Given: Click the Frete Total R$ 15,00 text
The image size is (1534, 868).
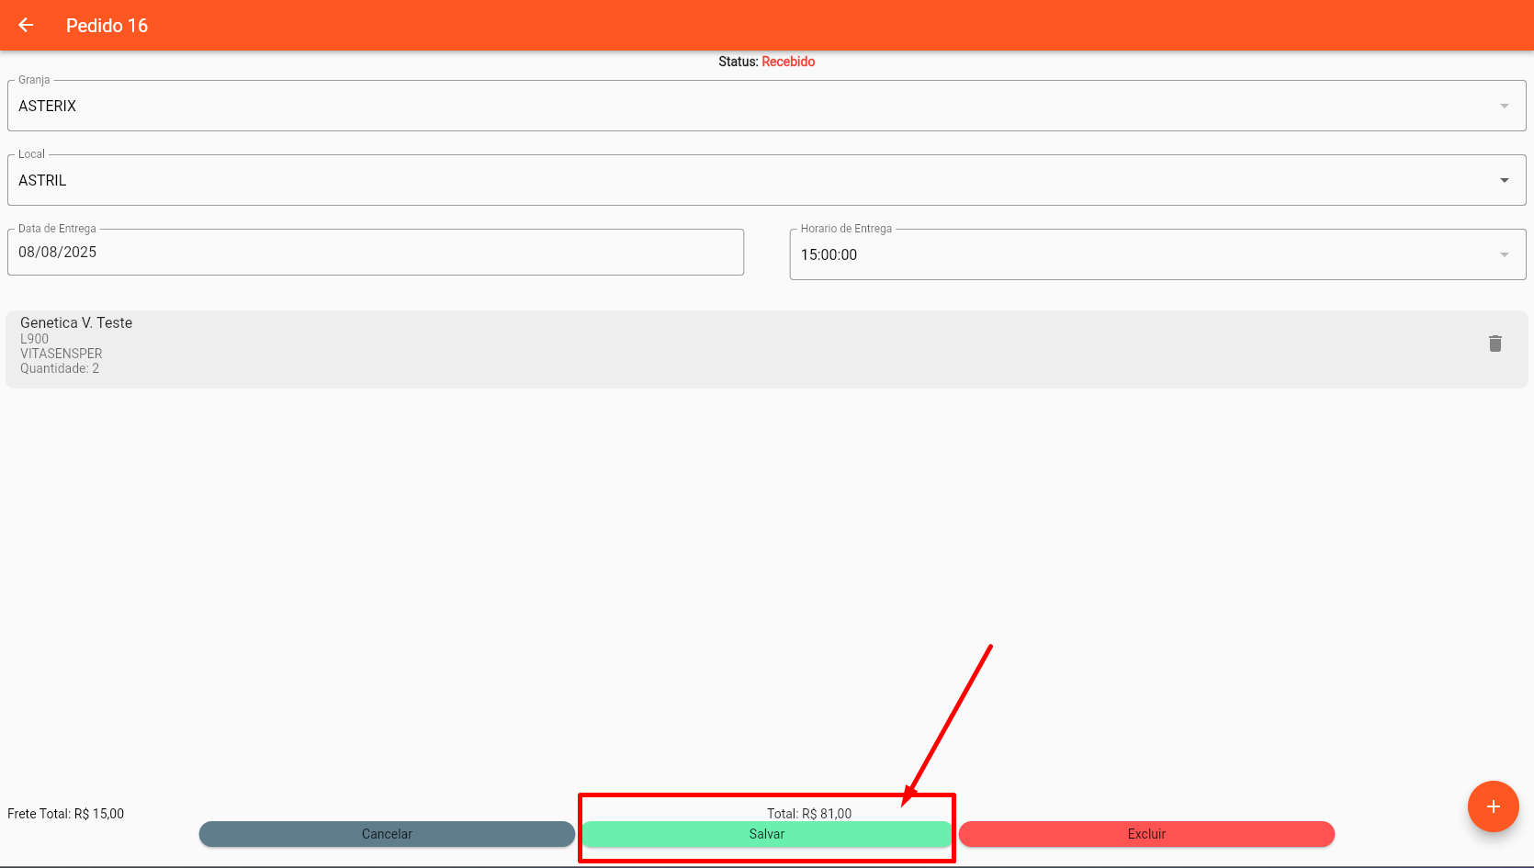Looking at the screenshot, I should (x=66, y=814).
